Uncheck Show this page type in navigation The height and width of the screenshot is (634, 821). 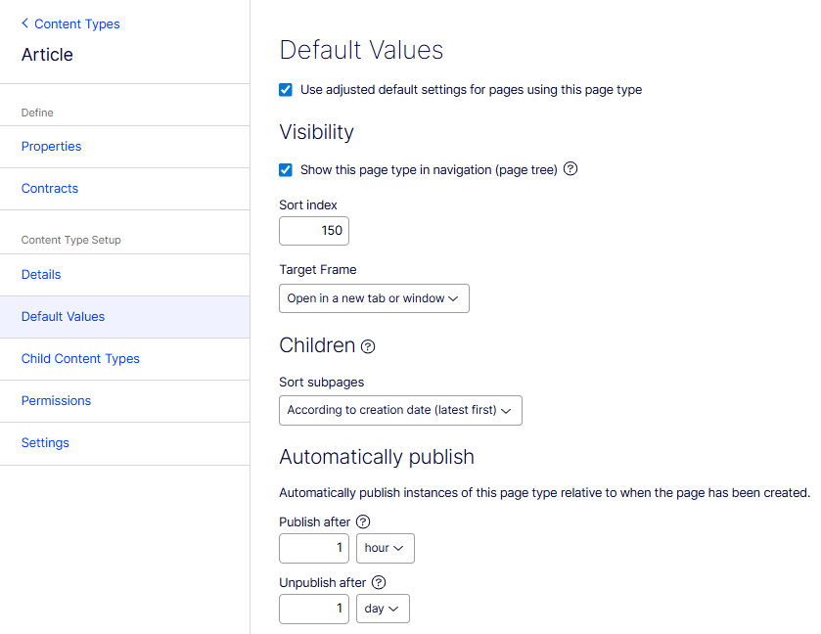click(x=286, y=169)
